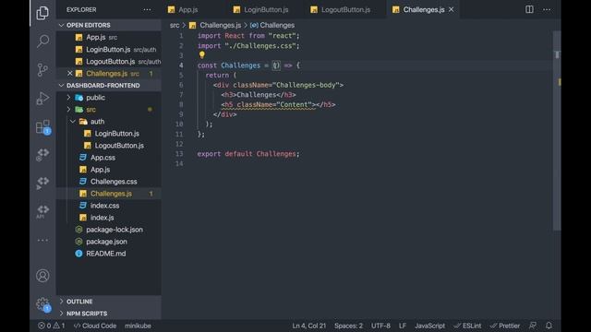Click the feedback icon in status bar
The image size is (591, 332).
coord(533,326)
